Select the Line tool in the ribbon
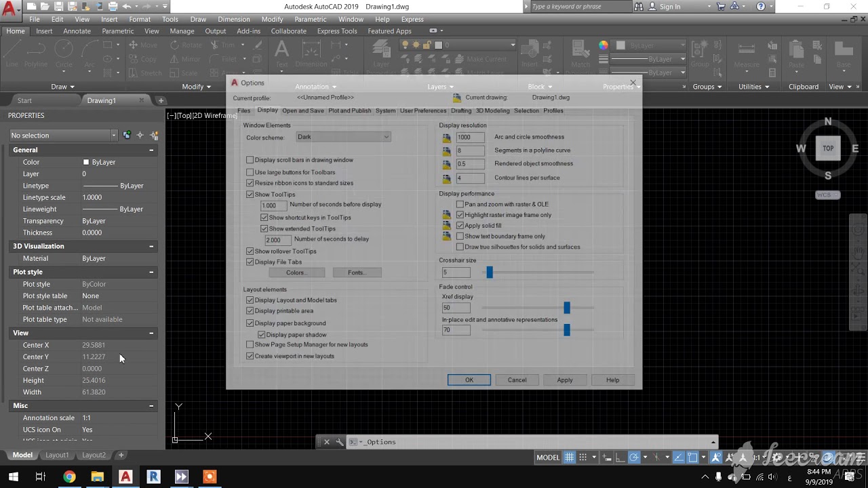868x488 pixels. (x=12, y=54)
